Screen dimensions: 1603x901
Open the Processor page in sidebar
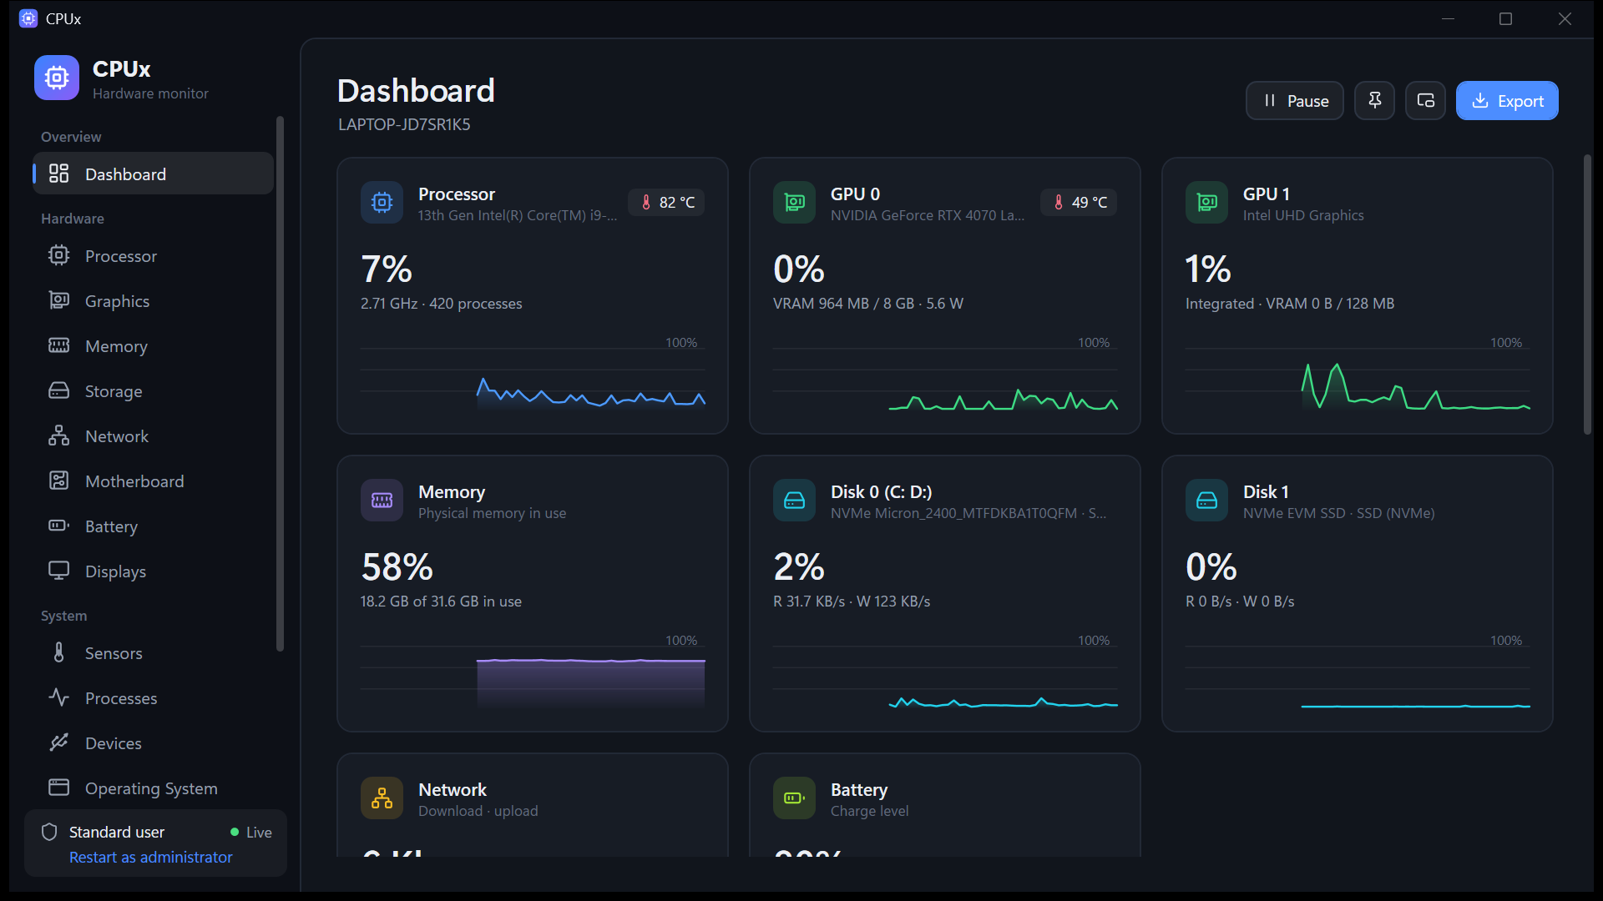click(x=154, y=255)
